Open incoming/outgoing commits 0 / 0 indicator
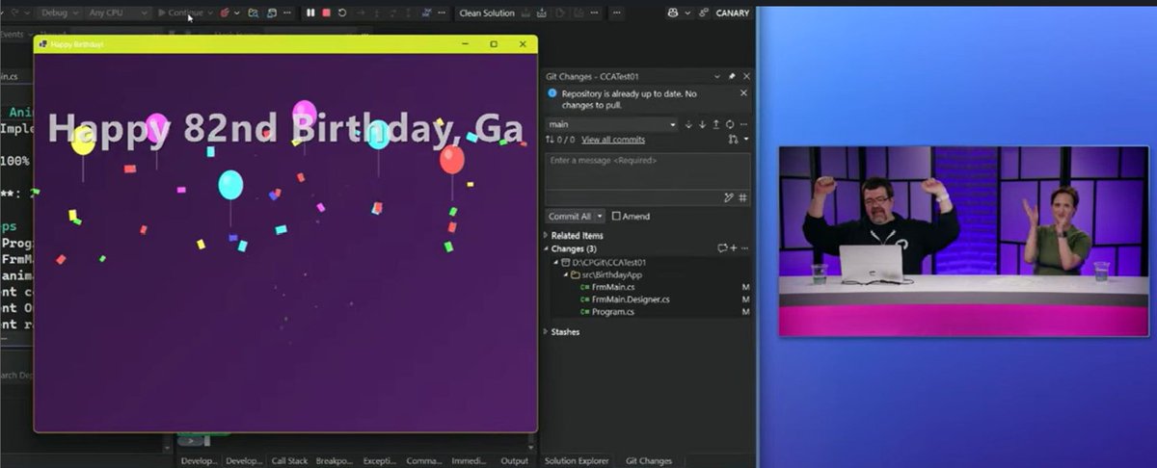The width and height of the screenshot is (1157, 468). [x=561, y=140]
